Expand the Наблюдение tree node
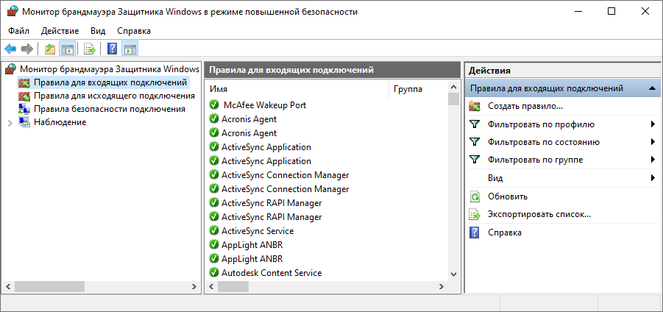Viewport: 663px width, 312px height. [x=10, y=122]
